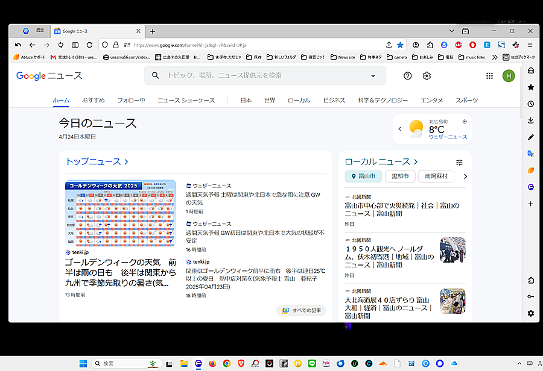
Task: Open Google Chrome from taskbar
Action: point(227,363)
